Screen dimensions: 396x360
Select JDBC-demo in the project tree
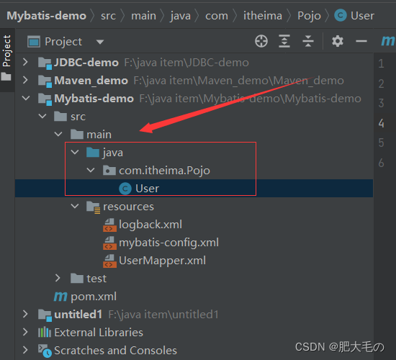coord(86,63)
